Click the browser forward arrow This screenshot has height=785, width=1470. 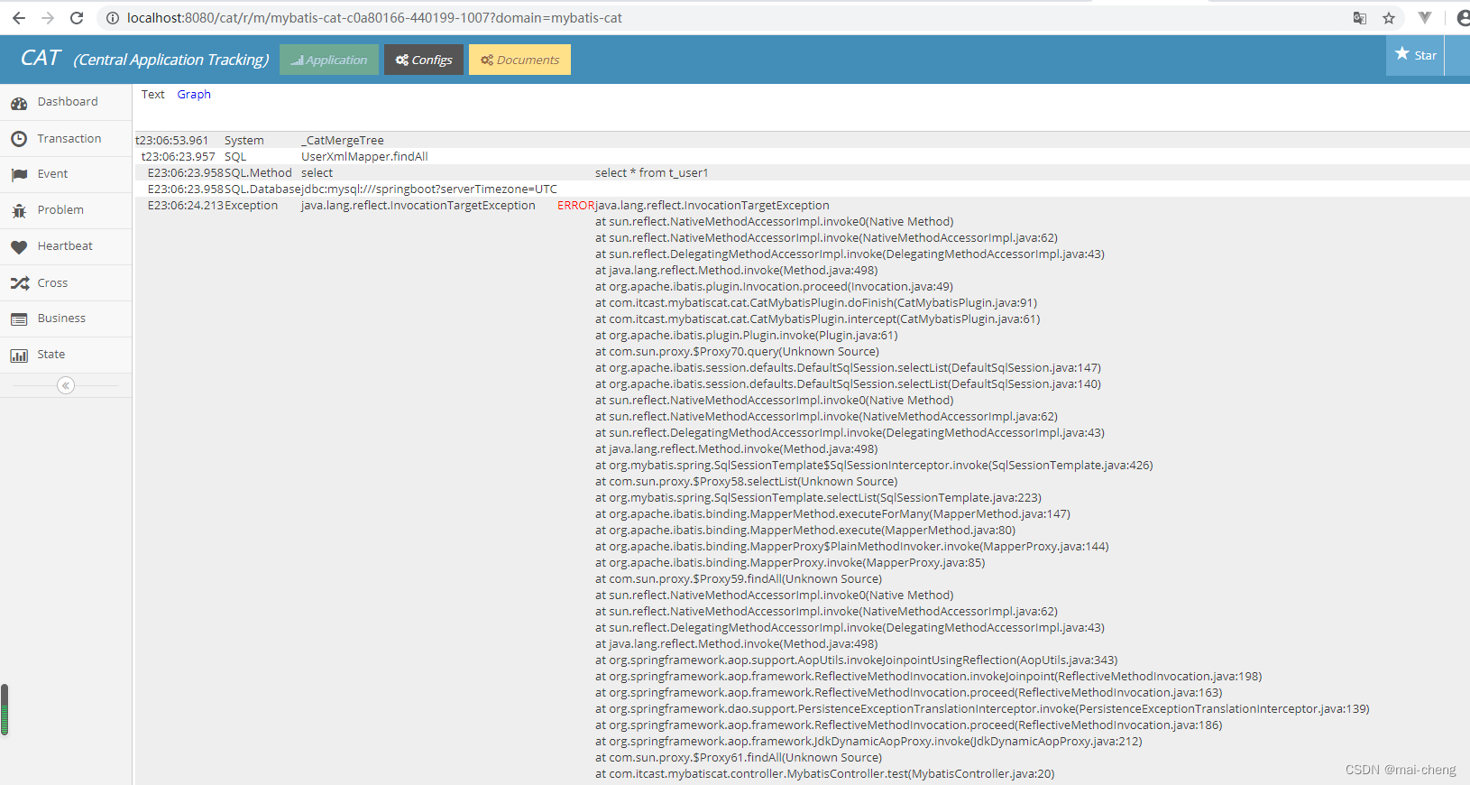coord(48,18)
